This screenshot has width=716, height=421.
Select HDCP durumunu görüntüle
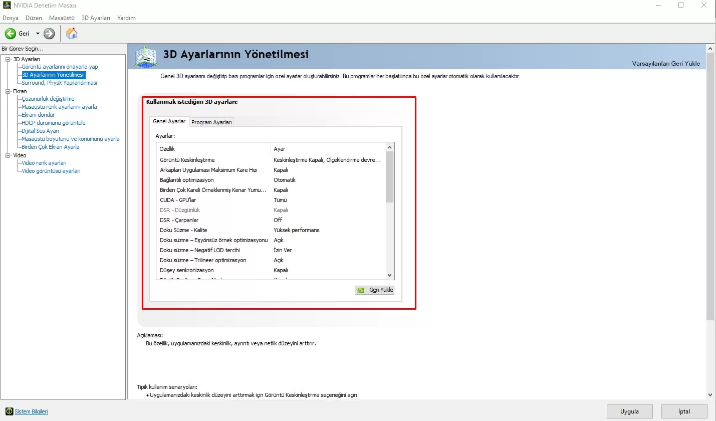[54, 123]
